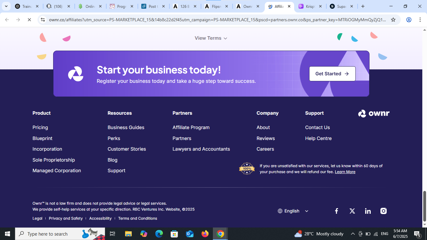Viewport: 427px width, 240px height.
Task: Open a new browser tab
Action: (x=363, y=6)
